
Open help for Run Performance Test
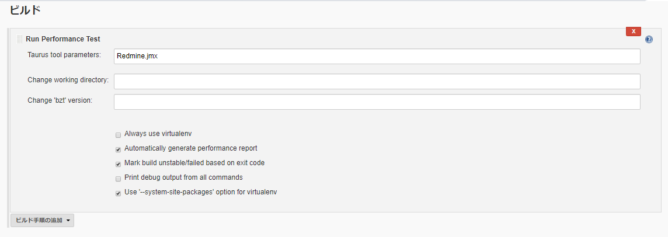tap(649, 40)
